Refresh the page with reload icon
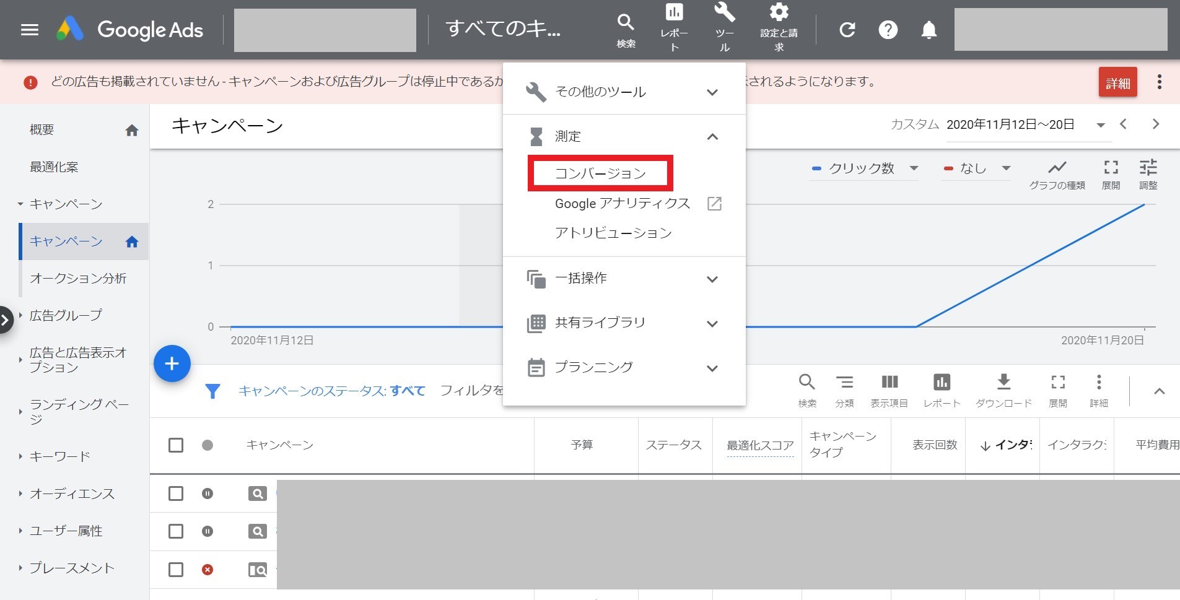The height and width of the screenshot is (600, 1180). [847, 30]
